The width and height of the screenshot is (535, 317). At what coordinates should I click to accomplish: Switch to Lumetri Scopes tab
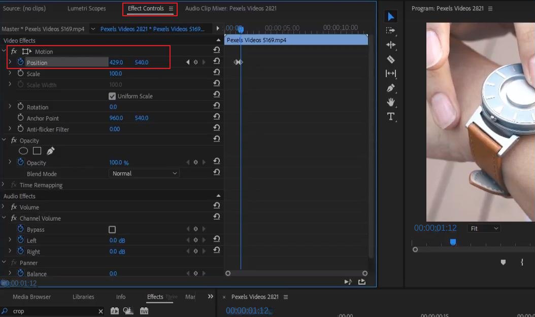coord(87,9)
